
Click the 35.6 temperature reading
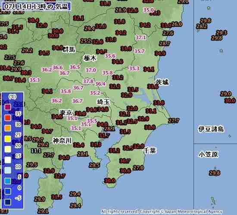pyautogui.click(x=110, y=56)
